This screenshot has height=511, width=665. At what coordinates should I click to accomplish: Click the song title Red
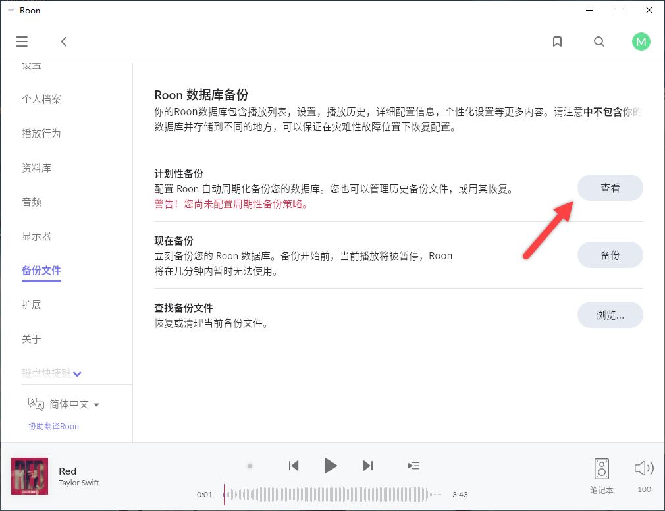pos(67,471)
